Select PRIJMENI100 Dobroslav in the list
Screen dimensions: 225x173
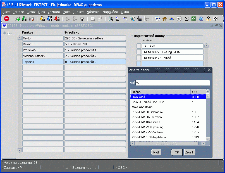[168, 112]
